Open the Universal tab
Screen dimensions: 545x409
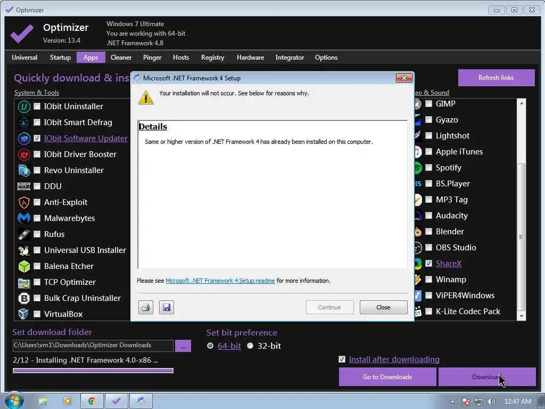coord(24,58)
